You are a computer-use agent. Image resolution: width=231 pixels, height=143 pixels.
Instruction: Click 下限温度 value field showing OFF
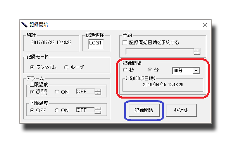(85, 110)
